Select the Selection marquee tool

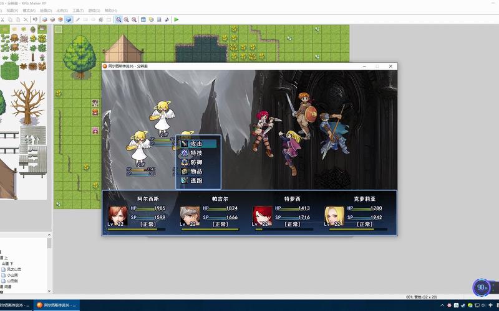(109, 20)
